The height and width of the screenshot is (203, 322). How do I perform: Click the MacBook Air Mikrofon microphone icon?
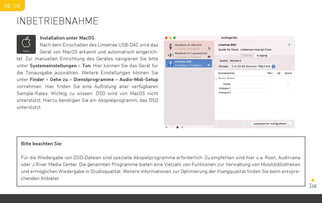(170, 47)
